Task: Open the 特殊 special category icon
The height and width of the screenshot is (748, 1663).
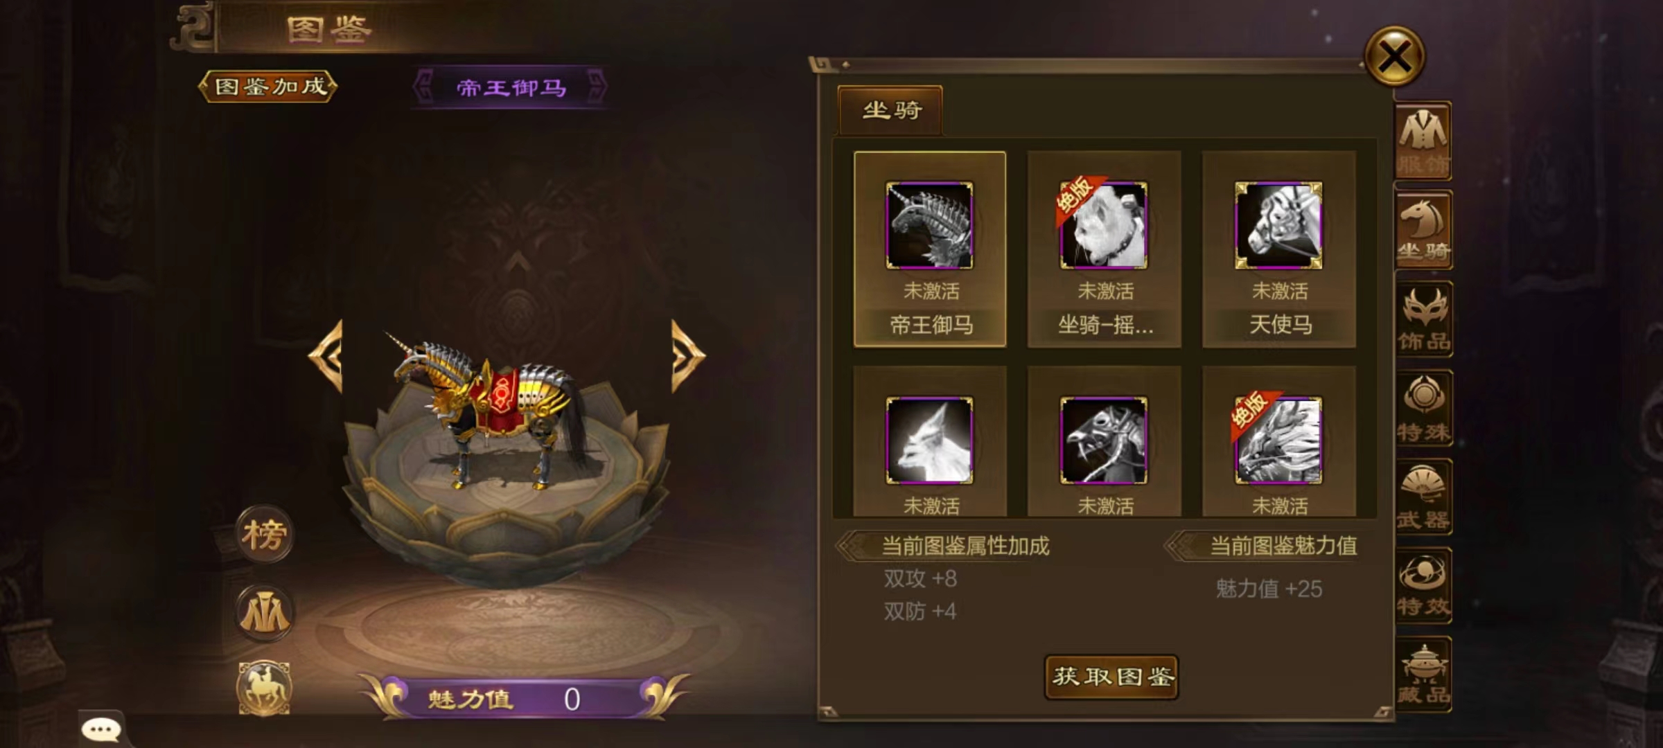Action: (1423, 408)
